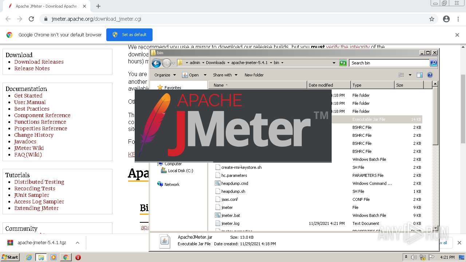466x262 pixels.
Task: Open Distributed Testing tutorial link
Action: (x=39, y=182)
